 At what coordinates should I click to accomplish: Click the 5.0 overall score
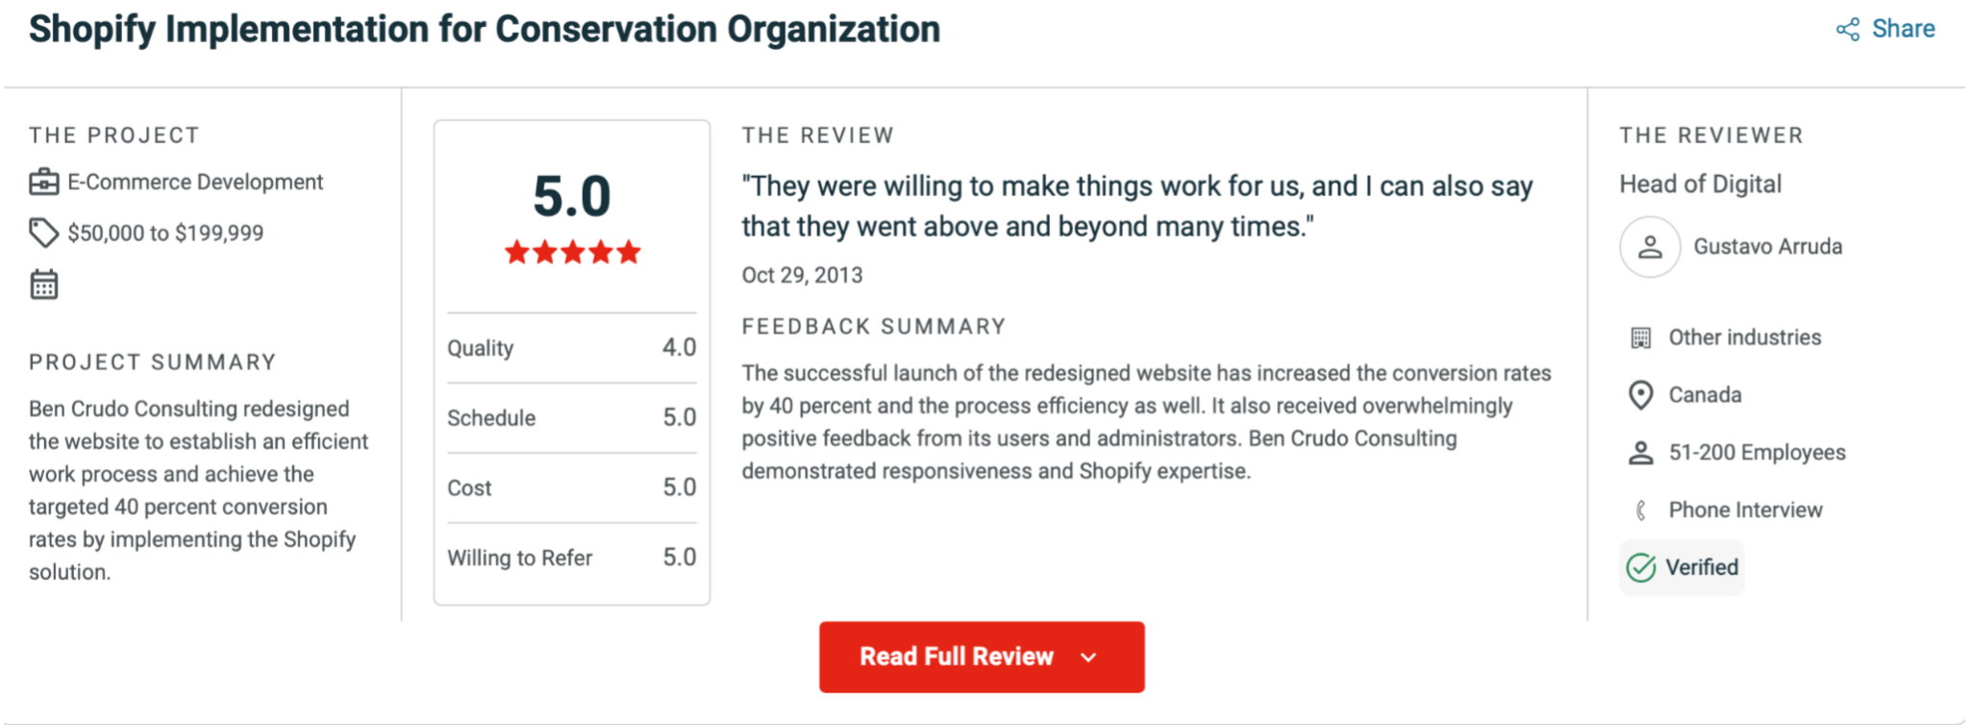[x=572, y=196]
